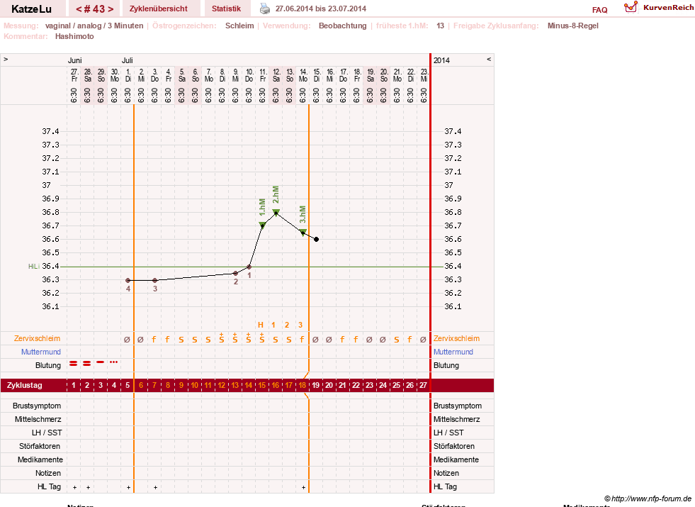Viewport: 695px width, 507px height.
Task: Select the KatzeLu tab
Action: tap(31, 9)
